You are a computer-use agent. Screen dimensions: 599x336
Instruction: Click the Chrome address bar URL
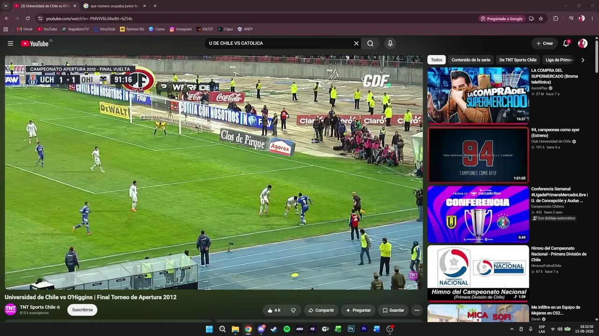pyautogui.click(x=89, y=19)
